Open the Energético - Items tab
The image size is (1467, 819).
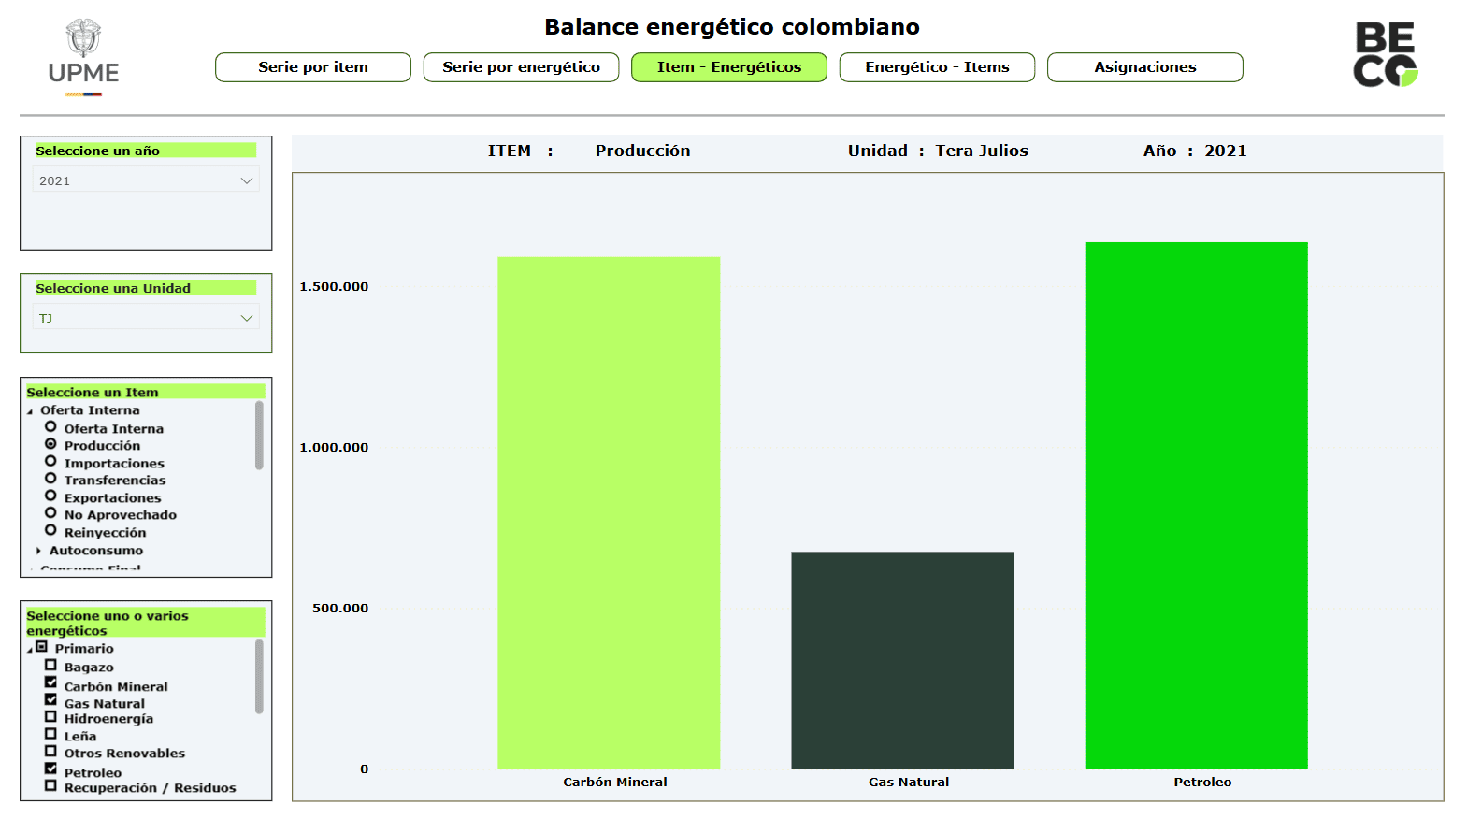(x=936, y=67)
